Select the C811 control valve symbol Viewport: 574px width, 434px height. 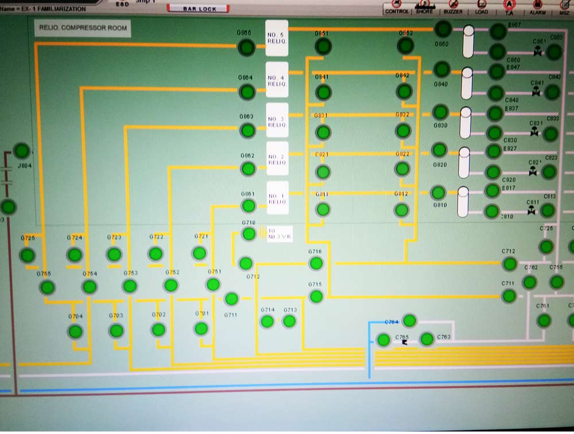pyautogui.click(x=531, y=211)
